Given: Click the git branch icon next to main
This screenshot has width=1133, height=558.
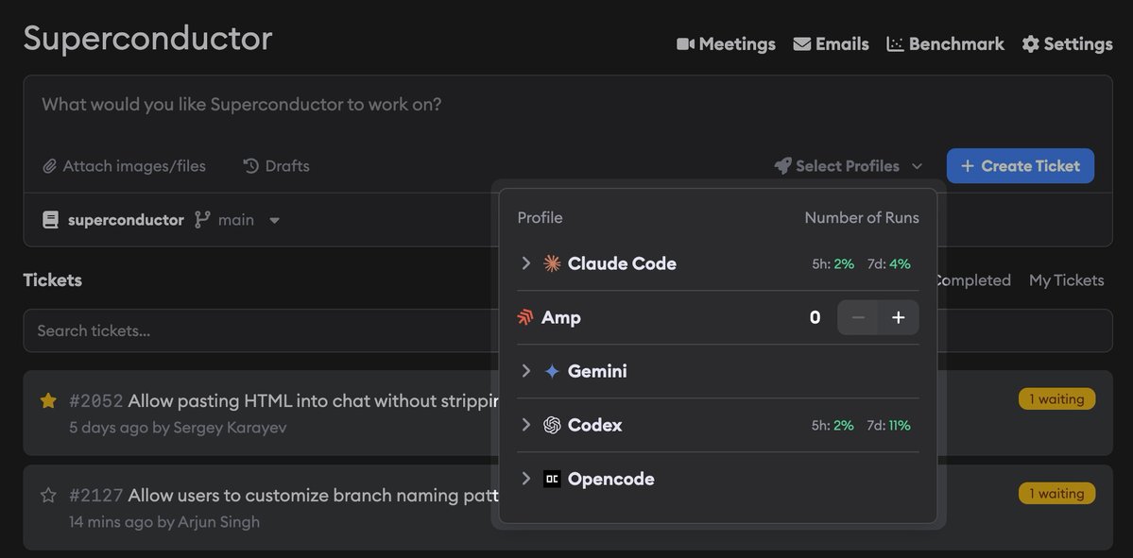Looking at the screenshot, I should tap(202, 219).
